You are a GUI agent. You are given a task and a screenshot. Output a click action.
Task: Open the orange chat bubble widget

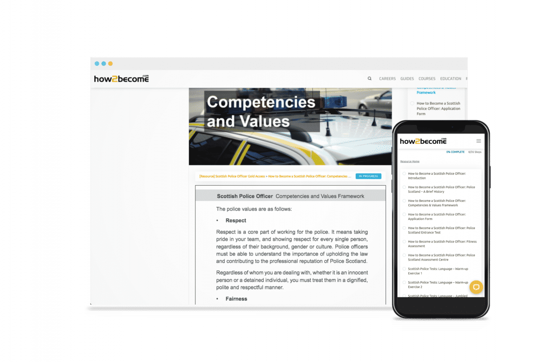[476, 287]
